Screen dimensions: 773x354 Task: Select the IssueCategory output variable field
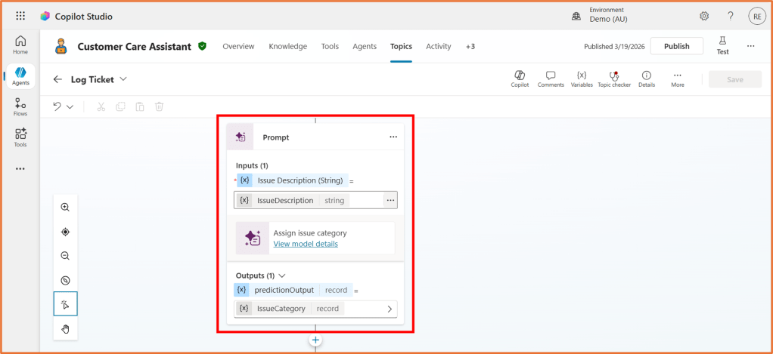coord(315,309)
